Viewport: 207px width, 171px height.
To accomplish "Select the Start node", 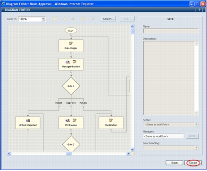I will coord(71,31).
